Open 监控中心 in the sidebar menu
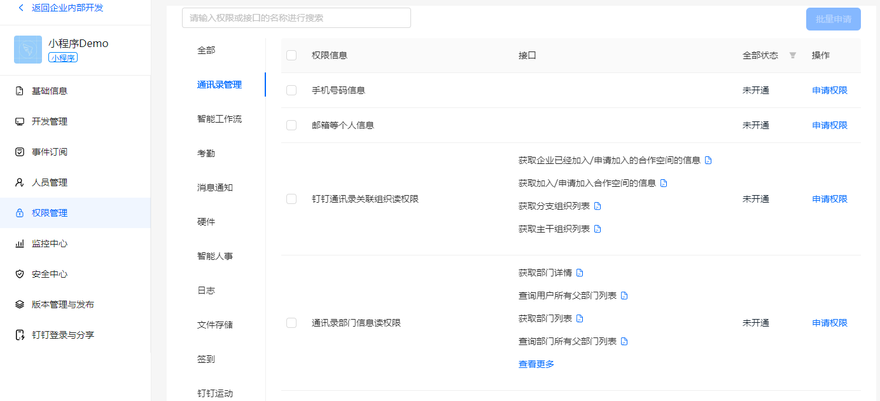 pos(75,243)
